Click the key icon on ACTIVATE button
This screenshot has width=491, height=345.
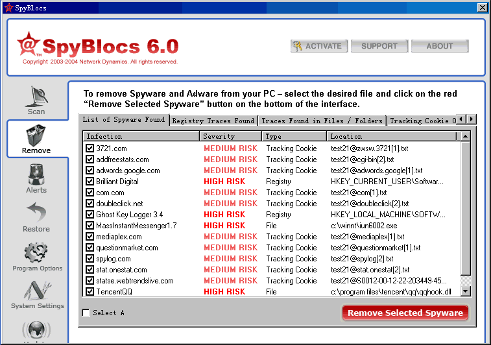298,46
